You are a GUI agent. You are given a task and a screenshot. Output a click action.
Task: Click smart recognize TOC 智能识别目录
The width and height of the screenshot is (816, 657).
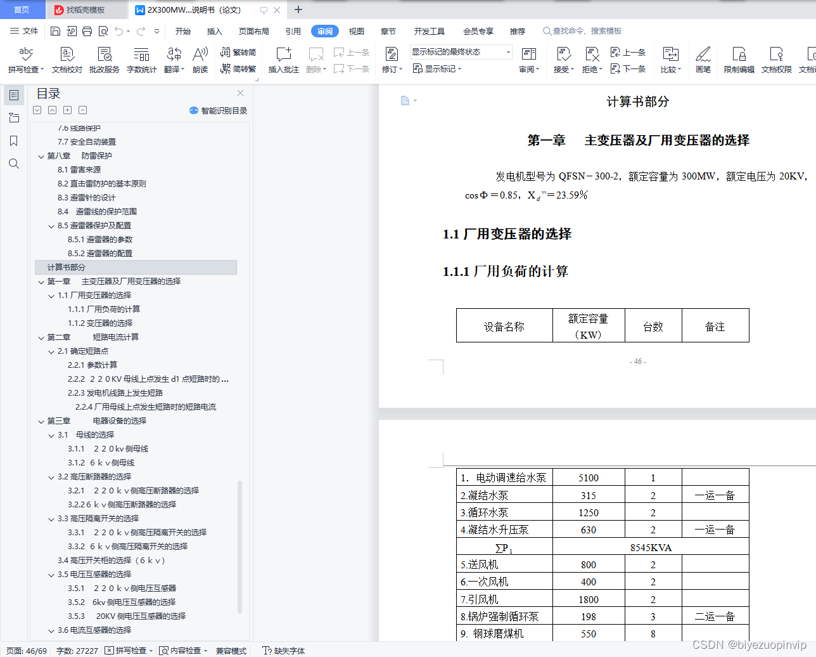coord(218,110)
